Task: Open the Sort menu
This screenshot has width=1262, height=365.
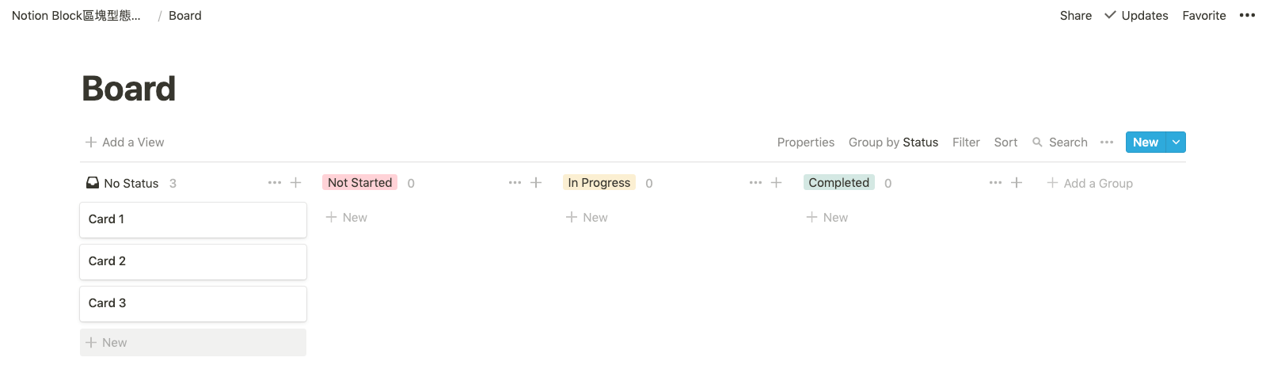Action: click(1005, 143)
